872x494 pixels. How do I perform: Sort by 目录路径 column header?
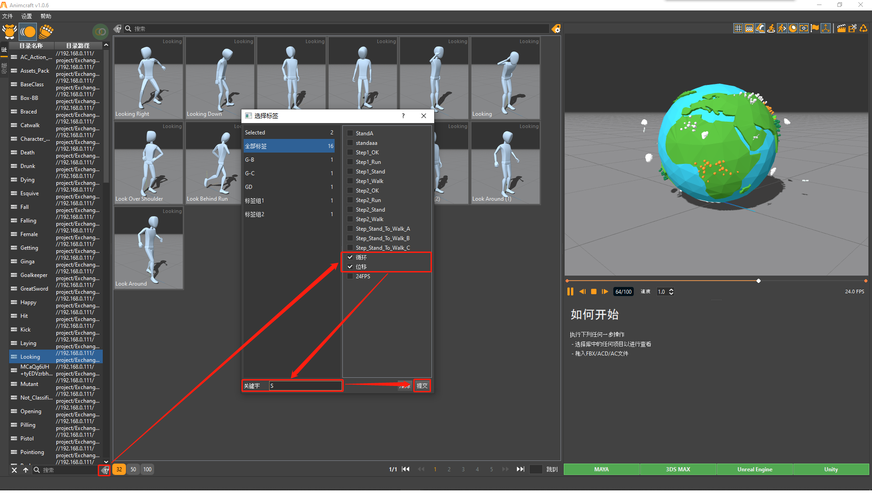78,45
